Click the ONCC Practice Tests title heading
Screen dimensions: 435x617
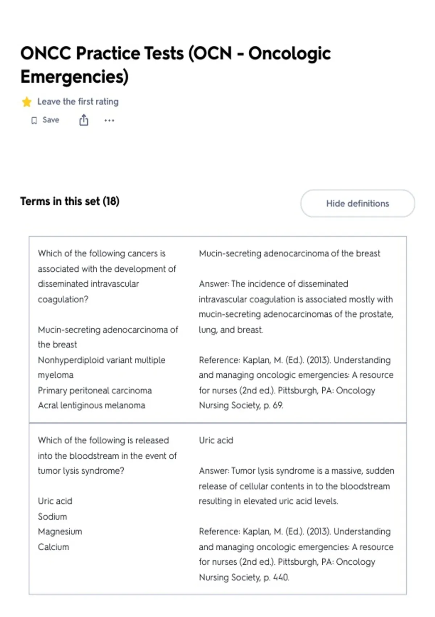pyautogui.click(x=175, y=65)
